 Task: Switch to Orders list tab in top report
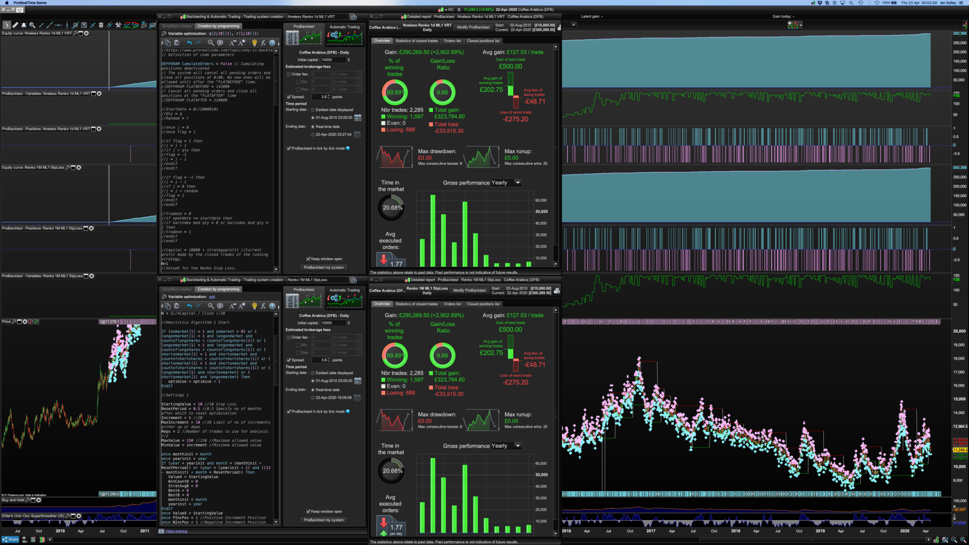pyautogui.click(x=452, y=41)
